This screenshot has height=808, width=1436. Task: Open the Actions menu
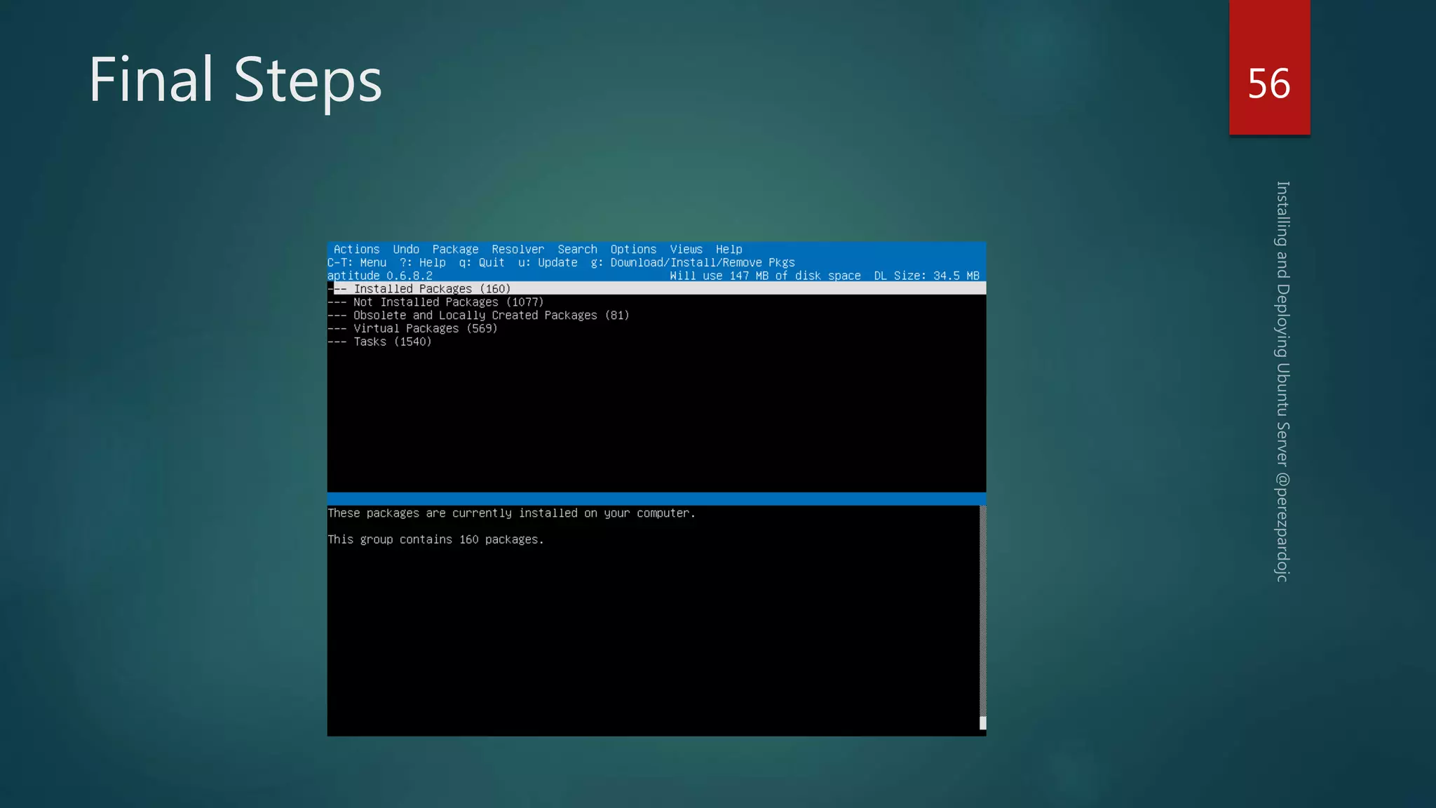pyautogui.click(x=356, y=249)
